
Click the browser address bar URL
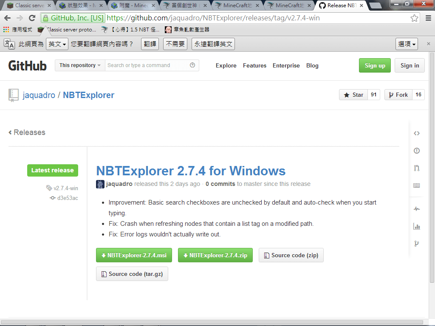213,18
